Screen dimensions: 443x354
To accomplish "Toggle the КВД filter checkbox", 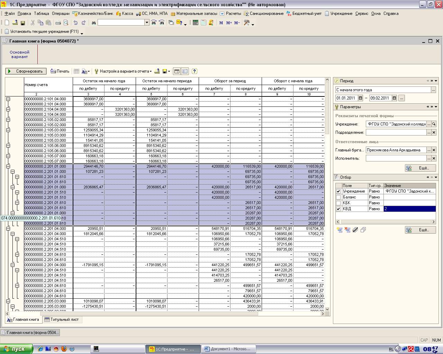I will 338,209.
